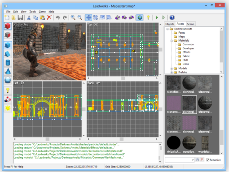Select the sun Directional Light tool
Screen dimensions: 229x172
[x=8, y=108]
